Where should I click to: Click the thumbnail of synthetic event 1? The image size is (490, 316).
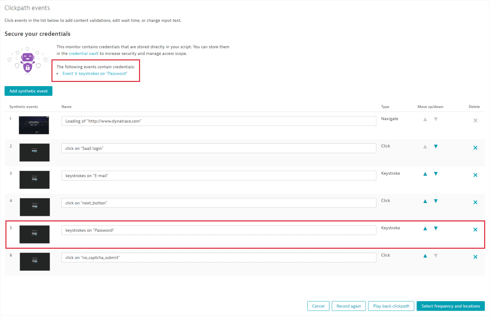[34, 125]
